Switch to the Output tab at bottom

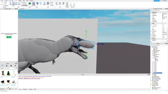point(20,89)
